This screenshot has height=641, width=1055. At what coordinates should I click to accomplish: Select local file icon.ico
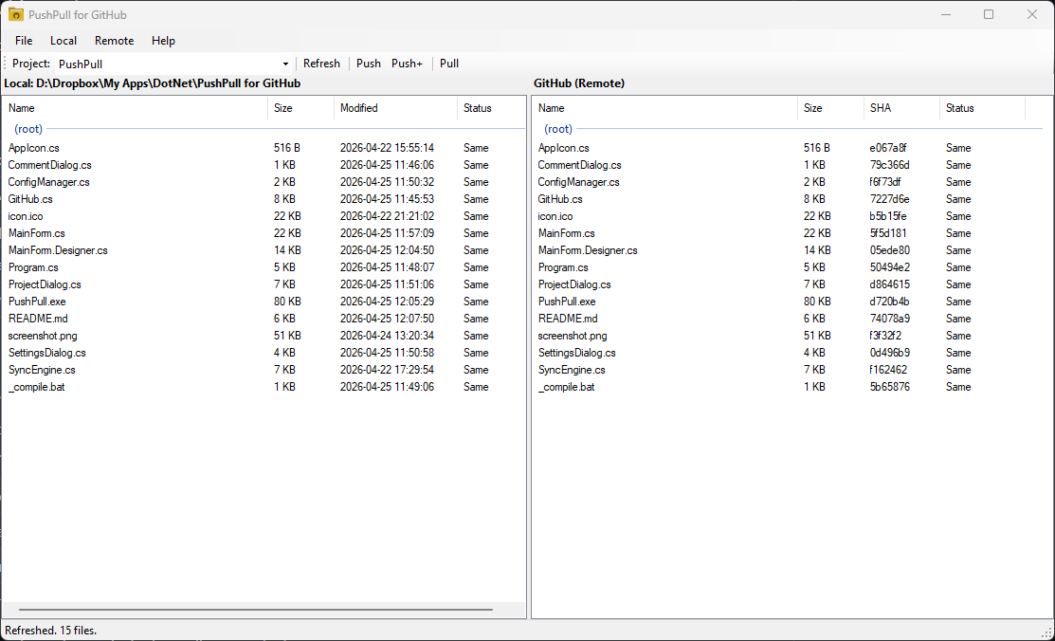[26, 216]
